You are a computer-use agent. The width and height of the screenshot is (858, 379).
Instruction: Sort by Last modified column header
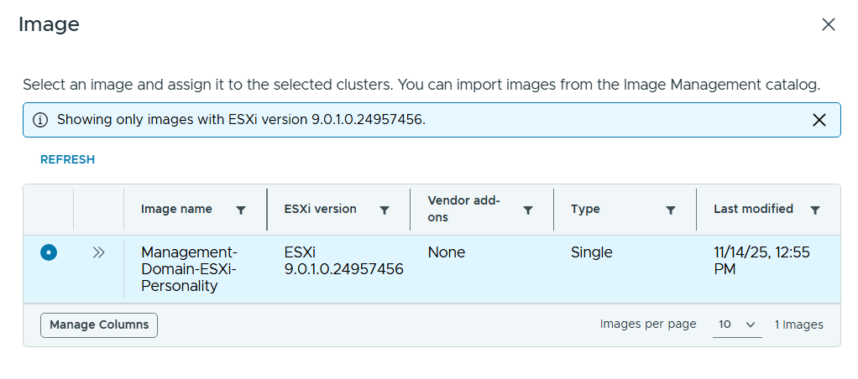point(753,210)
